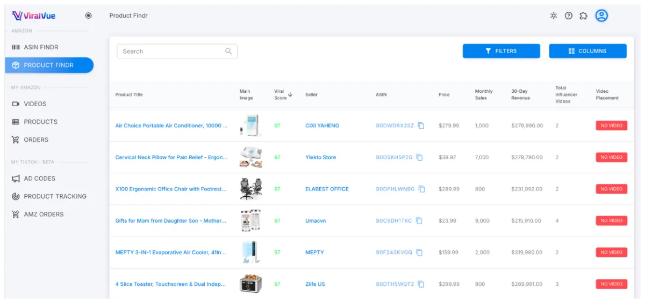The image size is (645, 303).
Task: Open ASIN link B0C6DH1TKC
Action: point(394,221)
